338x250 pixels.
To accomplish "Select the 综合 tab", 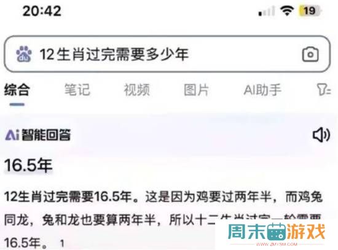I will tap(17, 90).
